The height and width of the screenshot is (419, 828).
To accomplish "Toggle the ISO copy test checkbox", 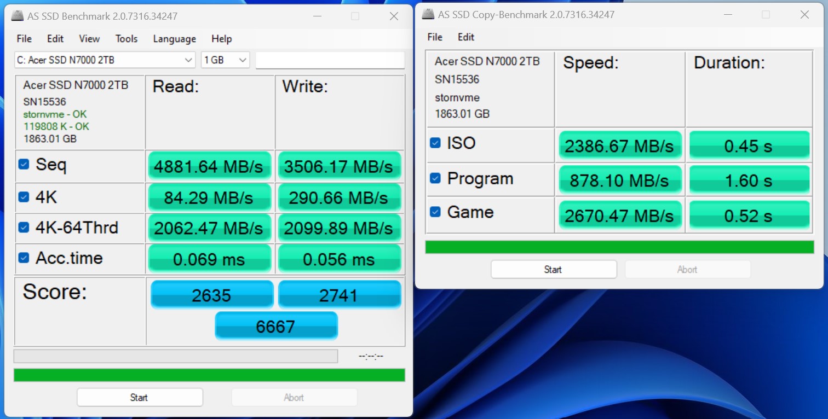I will point(435,143).
